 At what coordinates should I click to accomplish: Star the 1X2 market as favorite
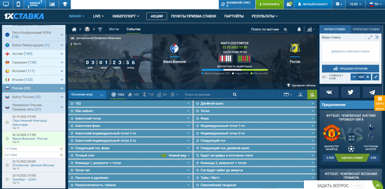pos(71,103)
